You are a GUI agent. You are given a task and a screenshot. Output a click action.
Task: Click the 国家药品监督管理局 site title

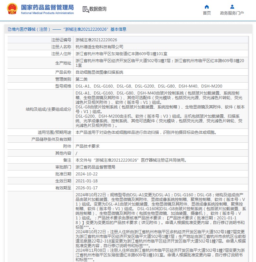[x=47, y=7]
